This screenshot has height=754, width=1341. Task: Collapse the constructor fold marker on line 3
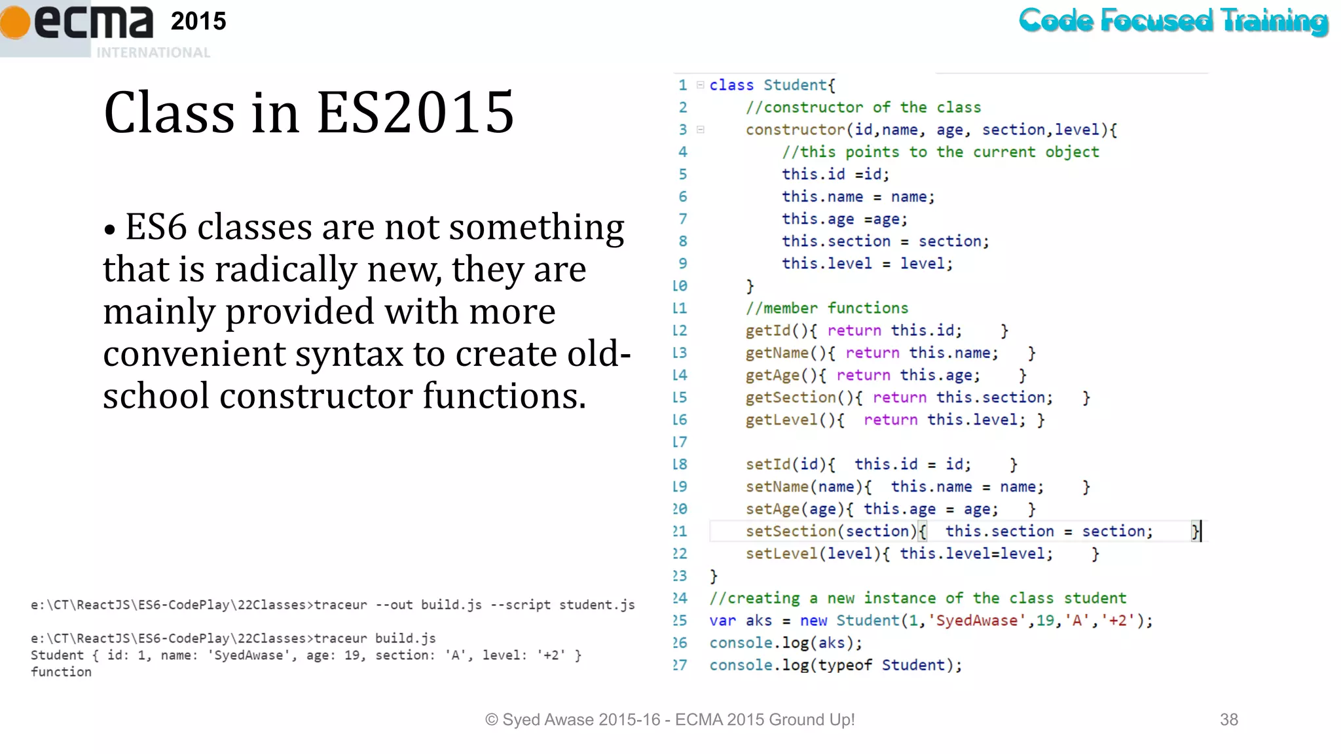tap(700, 130)
